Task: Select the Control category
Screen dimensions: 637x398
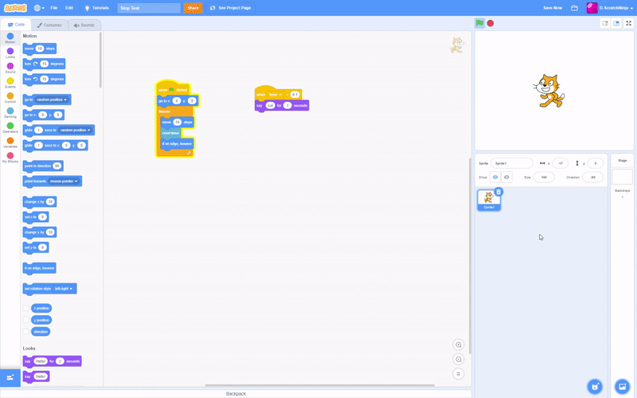Action: (x=10, y=97)
